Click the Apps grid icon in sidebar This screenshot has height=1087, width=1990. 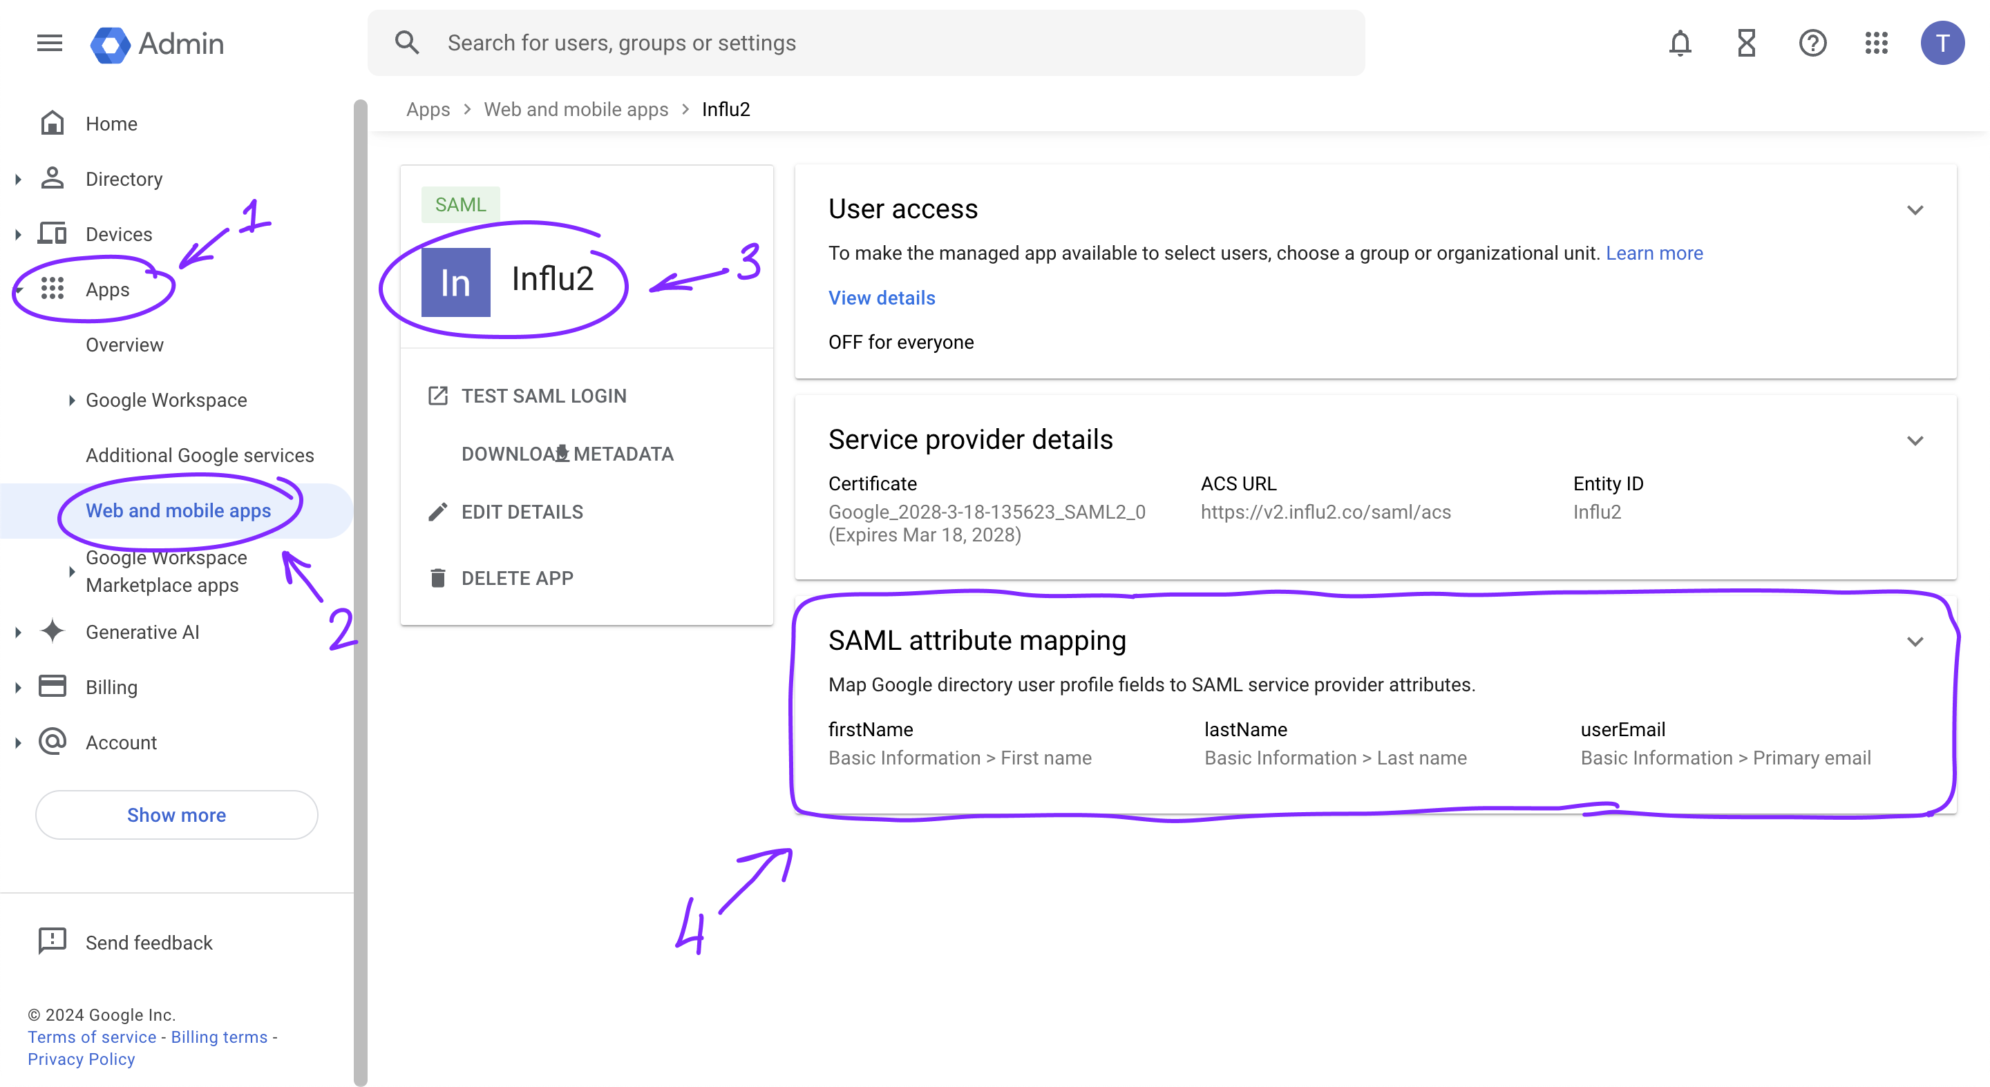52,289
